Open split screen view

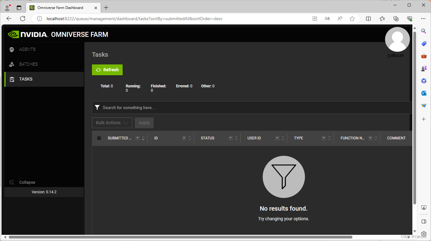tap(369, 19)
